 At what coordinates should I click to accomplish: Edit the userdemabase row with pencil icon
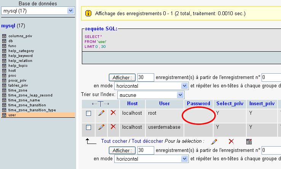[101, 127]
